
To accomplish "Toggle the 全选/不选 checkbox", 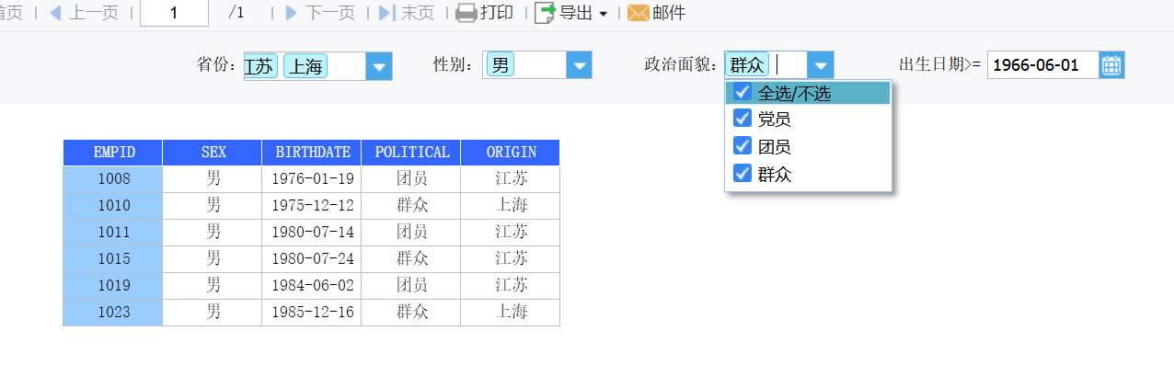I will pos(742,93).
